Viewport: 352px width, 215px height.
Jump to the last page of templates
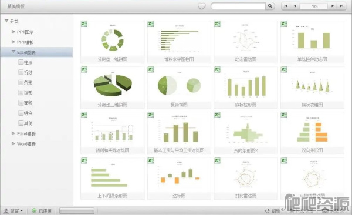(x=341, y=6)
